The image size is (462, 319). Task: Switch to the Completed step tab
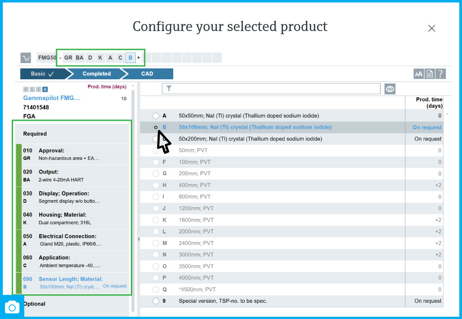point(97,74)
